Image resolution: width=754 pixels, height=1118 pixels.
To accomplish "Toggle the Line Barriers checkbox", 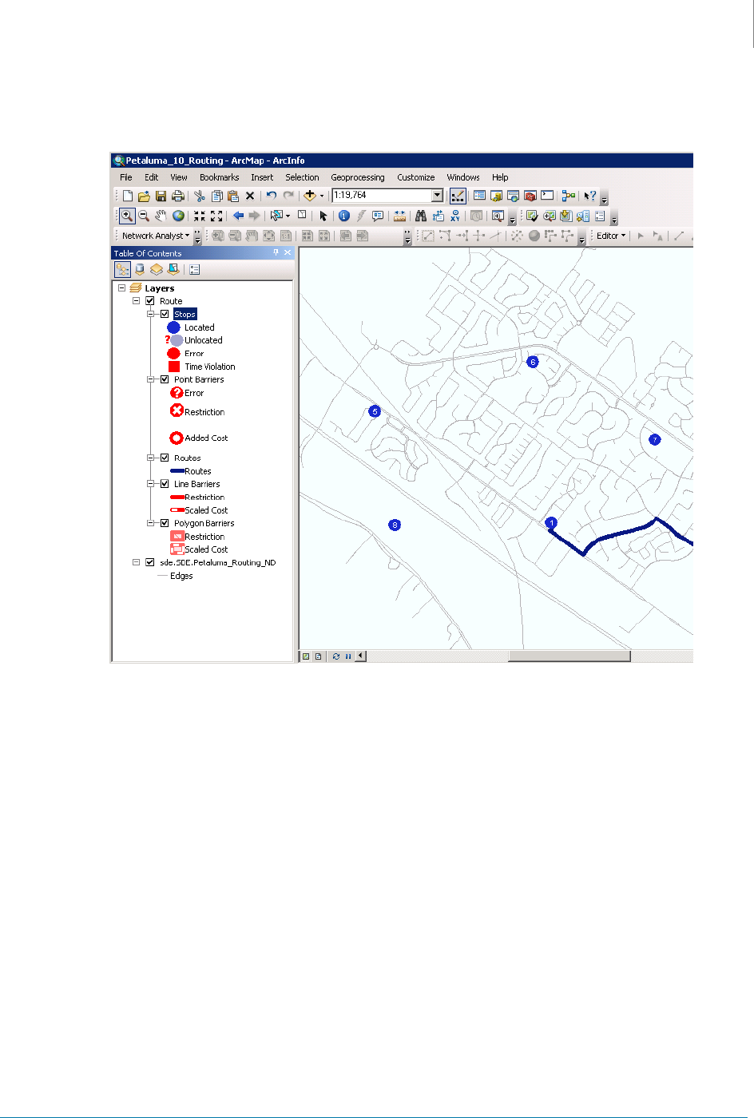I will point(165,484).
